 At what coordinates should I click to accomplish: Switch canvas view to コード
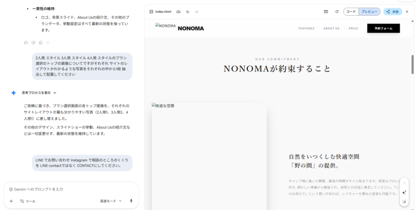point(351,12)
